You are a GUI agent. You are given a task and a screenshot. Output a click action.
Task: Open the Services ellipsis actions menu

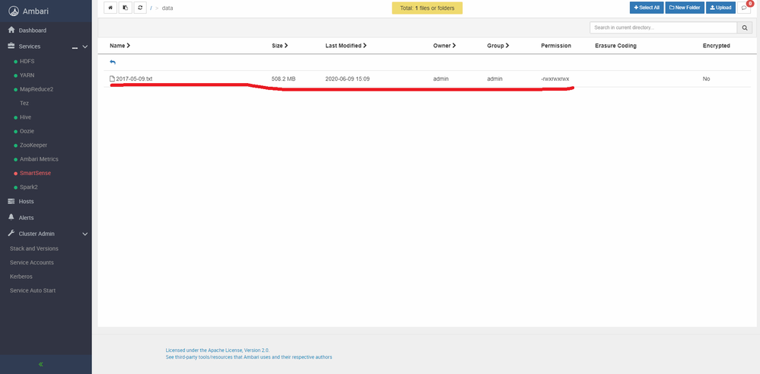coord(75,47)
